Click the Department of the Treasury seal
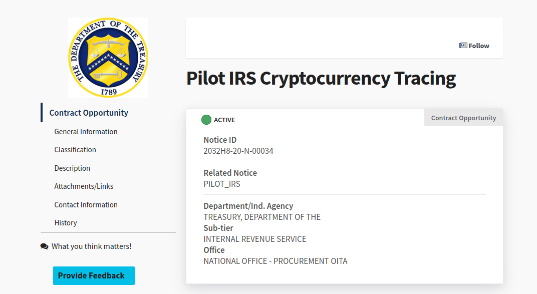 [x=108, y=58]
